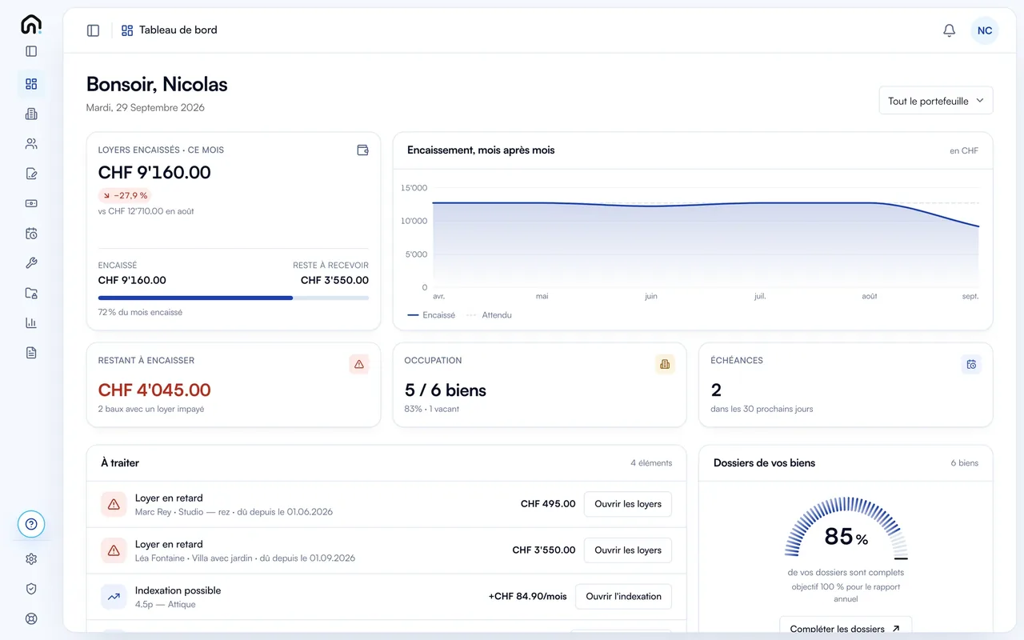This screenshot has width=1024, height=640.
Task: Open the wrench maintenance icon in sidebar
Action: pos(31,263)
